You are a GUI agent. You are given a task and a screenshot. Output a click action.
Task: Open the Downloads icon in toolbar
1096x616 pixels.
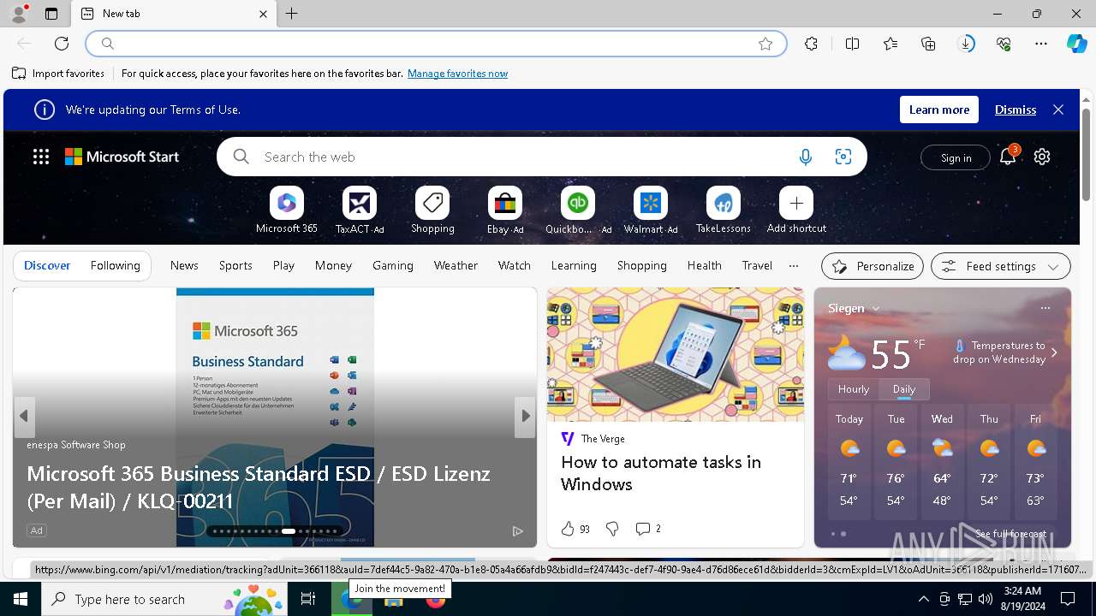[966, 44]
